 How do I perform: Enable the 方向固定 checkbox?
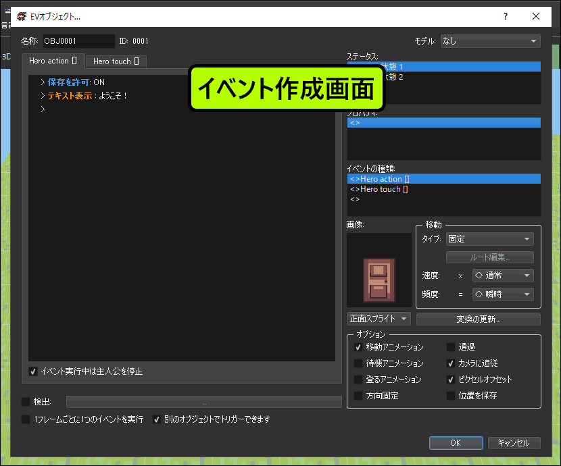click(358, 396)
